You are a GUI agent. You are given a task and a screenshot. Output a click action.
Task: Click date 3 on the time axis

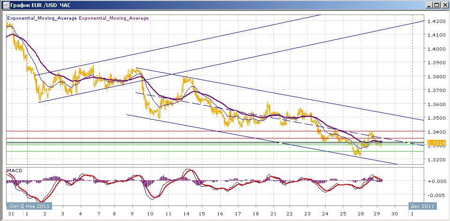click(x=62, y=214)
